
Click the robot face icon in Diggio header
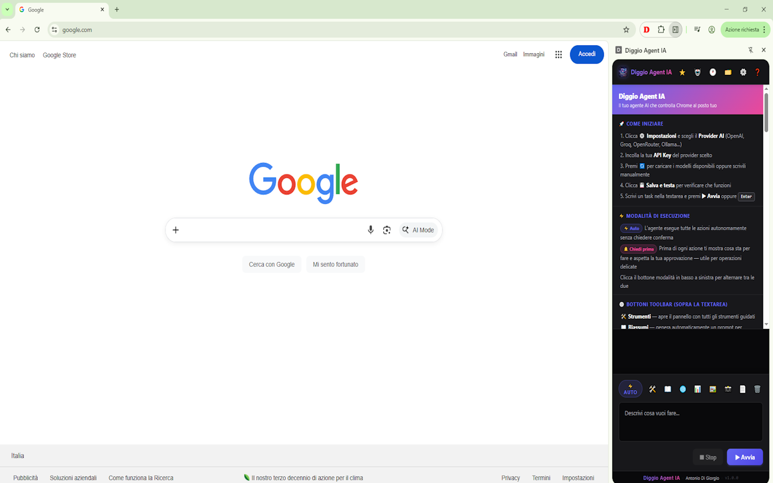click(x=698, y=72)
